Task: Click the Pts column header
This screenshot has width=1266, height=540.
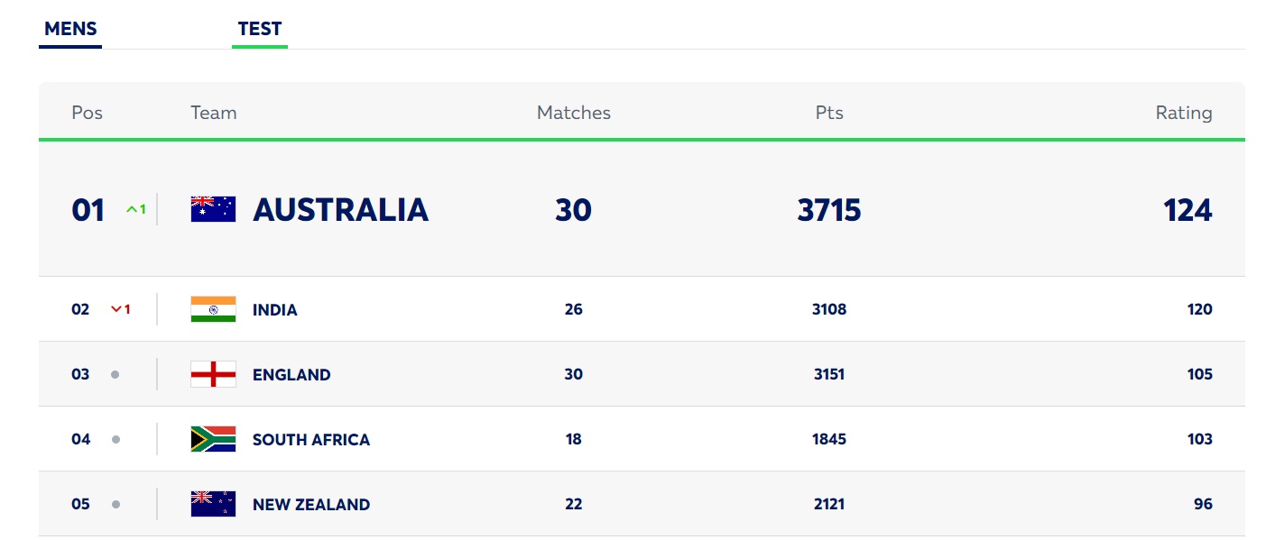Action: tap(829, 113)
